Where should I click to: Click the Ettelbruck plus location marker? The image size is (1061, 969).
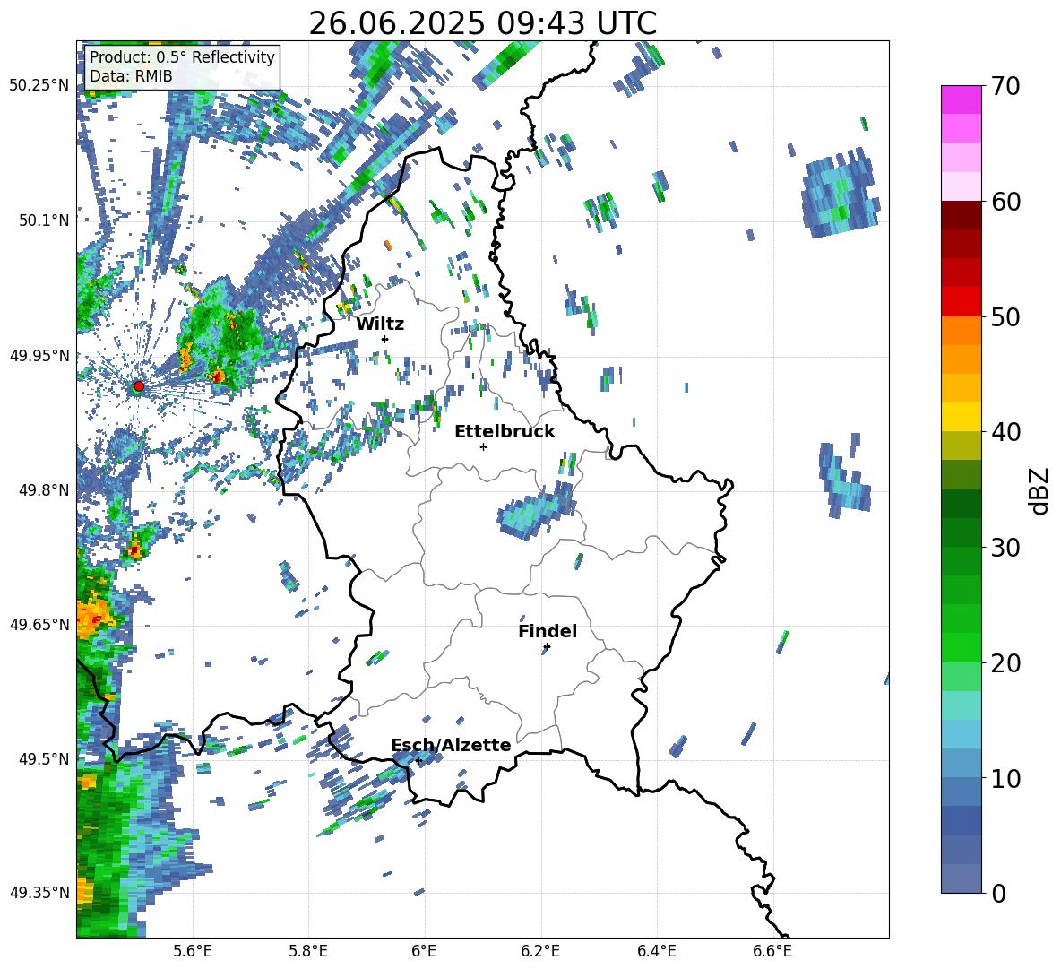(x=483, y=446)
